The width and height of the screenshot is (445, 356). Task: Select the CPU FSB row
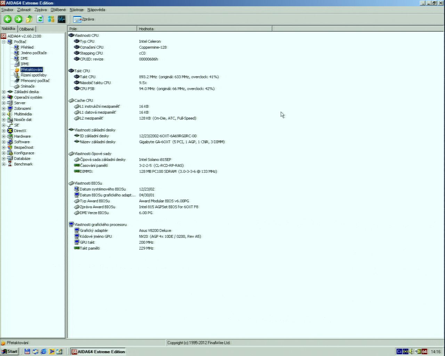pos(144,89)
